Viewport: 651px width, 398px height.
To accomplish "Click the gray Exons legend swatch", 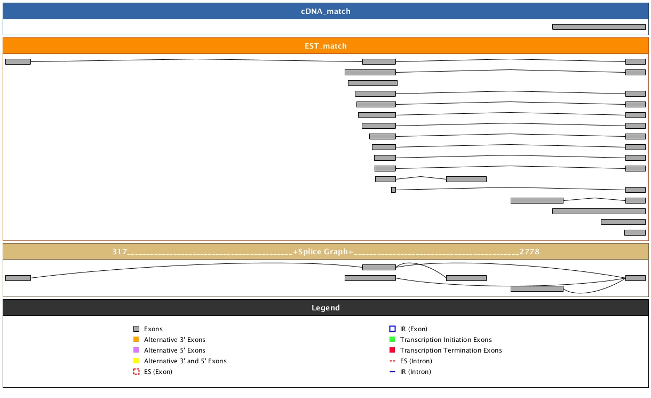I will [136, 329].
